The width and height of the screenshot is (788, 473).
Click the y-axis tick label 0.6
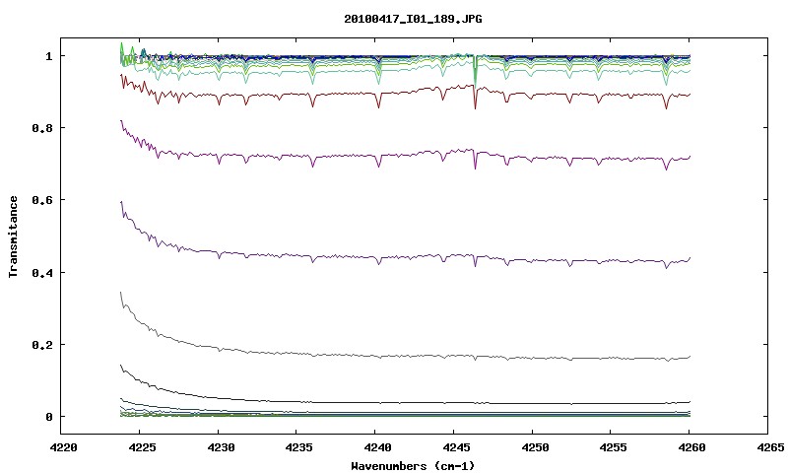tap(42, 200)
